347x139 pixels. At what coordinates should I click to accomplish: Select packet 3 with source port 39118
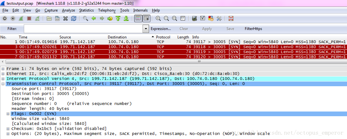[174, 47]
